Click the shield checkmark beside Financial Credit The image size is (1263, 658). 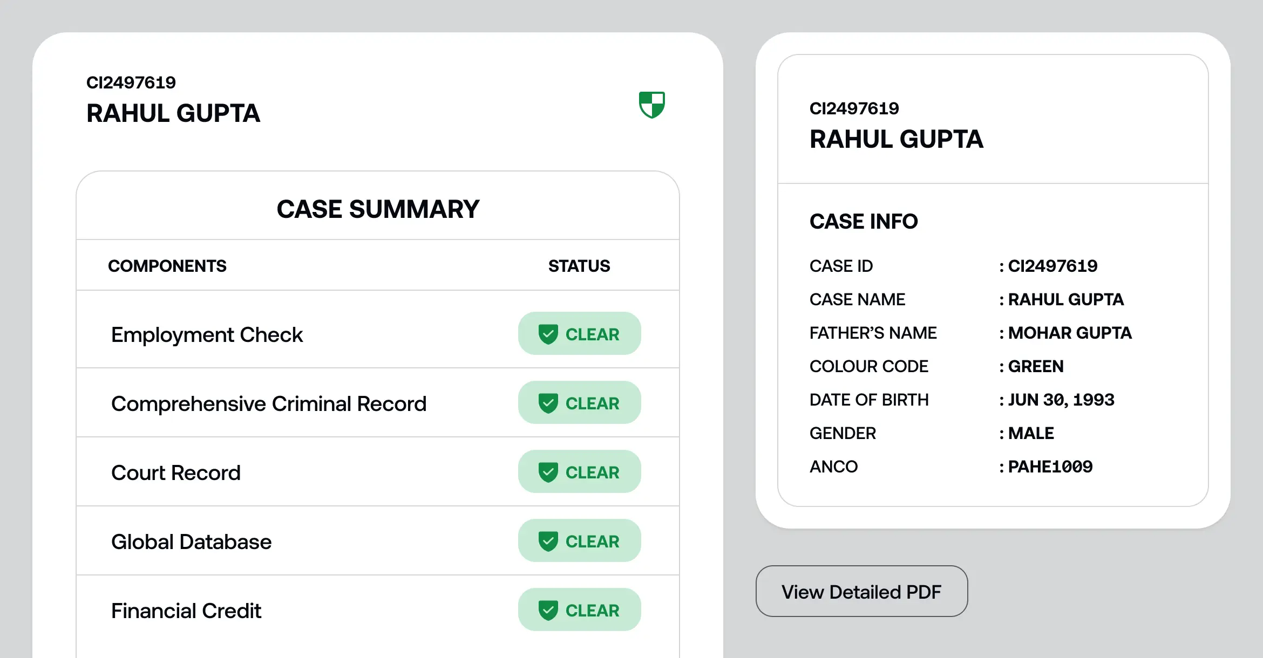[548, 611]
